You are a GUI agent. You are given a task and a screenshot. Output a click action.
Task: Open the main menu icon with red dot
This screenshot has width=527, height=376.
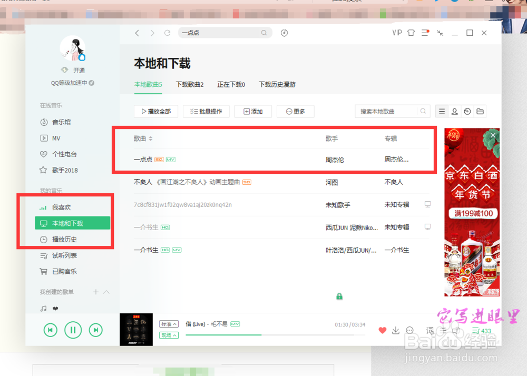425,33
